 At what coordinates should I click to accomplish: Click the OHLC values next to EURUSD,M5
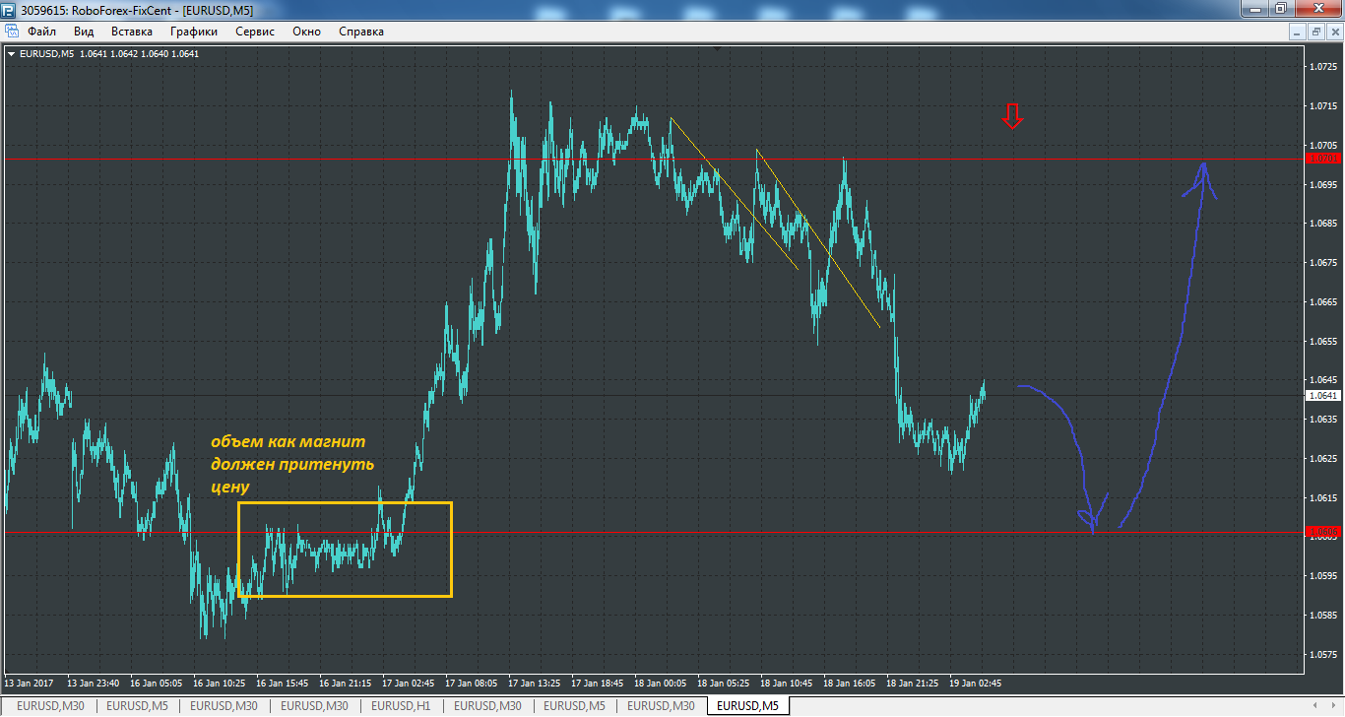(x=139, y=54)
